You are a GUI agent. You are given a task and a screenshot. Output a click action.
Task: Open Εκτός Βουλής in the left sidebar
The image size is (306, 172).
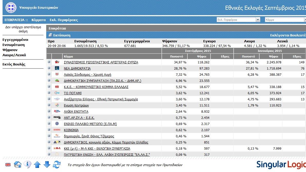(x=14, y=64)
